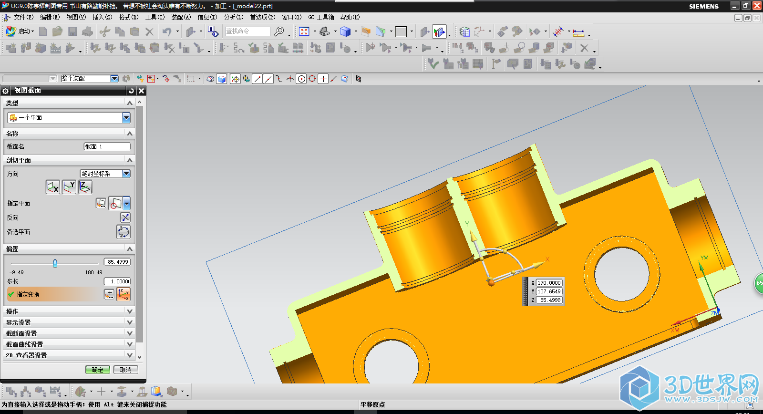The width and height of the screenshot is (763, 414).
Task: Click the X coordinate field 190.0000
Action: [549, 283]
